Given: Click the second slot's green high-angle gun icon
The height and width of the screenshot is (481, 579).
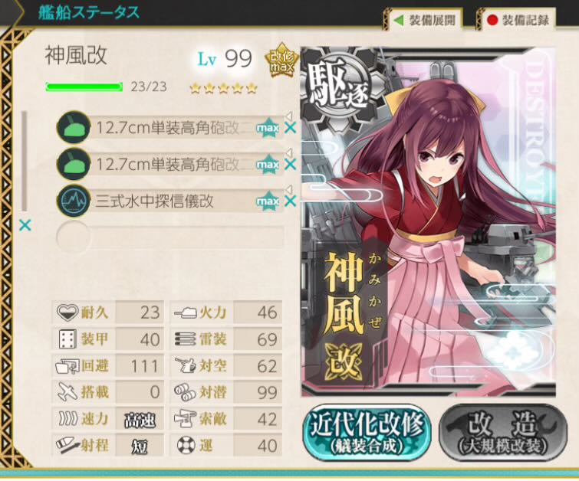Looking at the screenshot, I should (74, 164).
